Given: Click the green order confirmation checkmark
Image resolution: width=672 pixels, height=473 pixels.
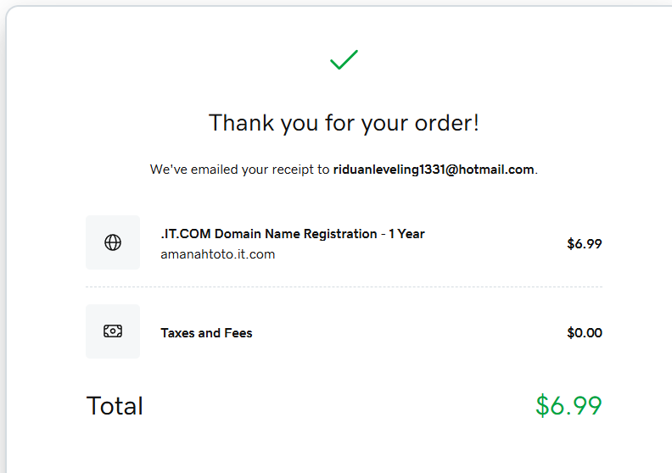Looking at the screenshot, I should pos(344,60).
